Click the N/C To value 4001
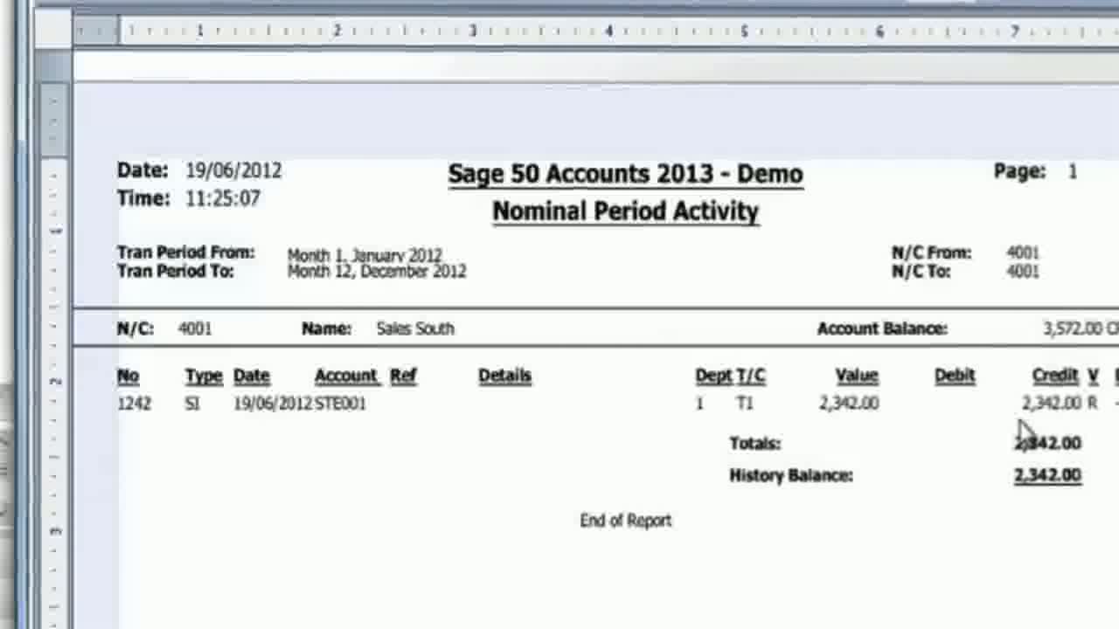Image resolution: width=1119 pixels, height=629 pixels. [1023, 272]
